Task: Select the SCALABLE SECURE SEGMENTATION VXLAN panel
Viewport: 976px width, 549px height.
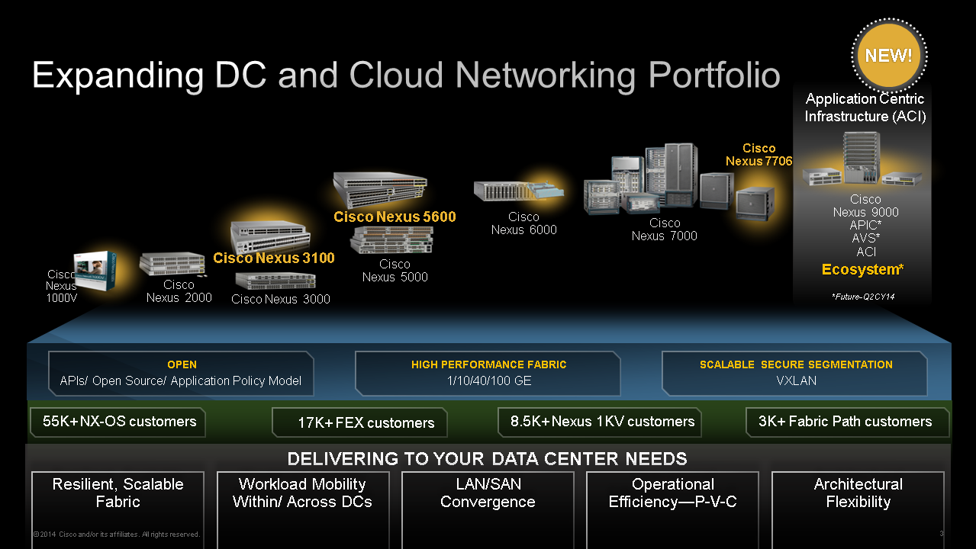Action: click(x=794, y=373)
